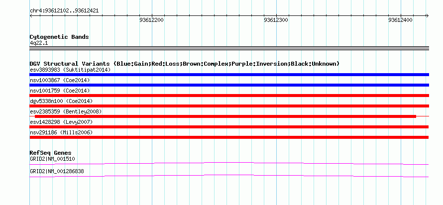Open the DGV Structural Variants track title
Screen dimensions: 443x205
[185, 64]
